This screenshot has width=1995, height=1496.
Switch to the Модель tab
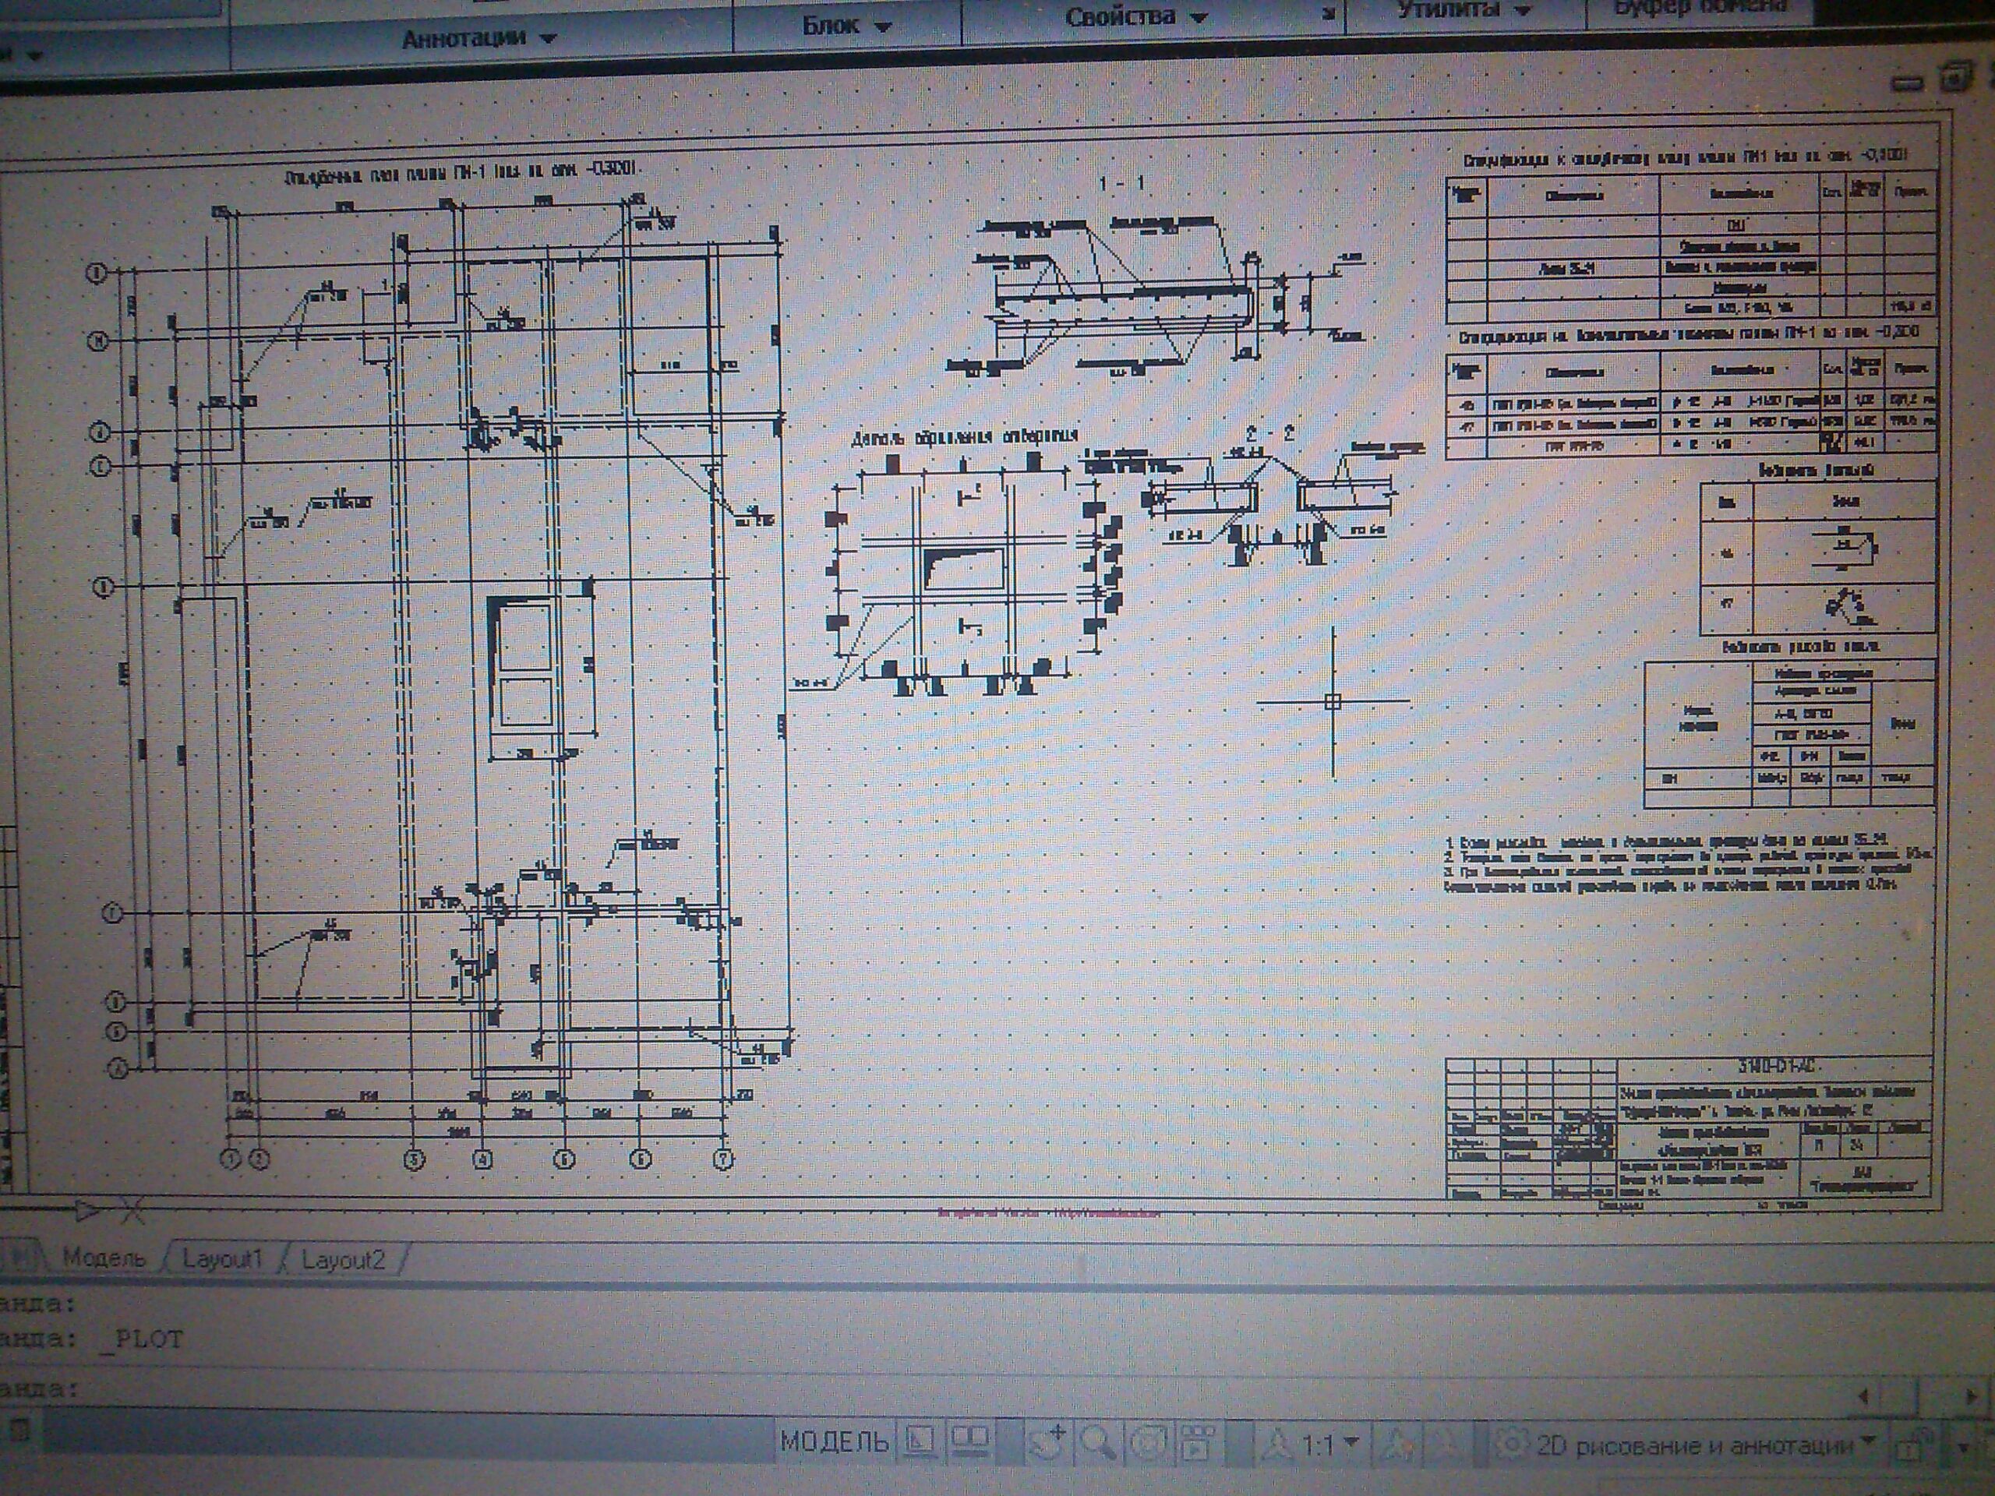[x=104, y=1258]
